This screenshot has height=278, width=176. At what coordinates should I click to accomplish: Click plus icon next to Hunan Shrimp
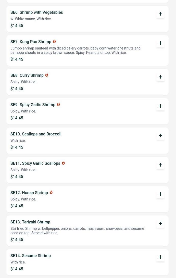[x=160, y=194]
